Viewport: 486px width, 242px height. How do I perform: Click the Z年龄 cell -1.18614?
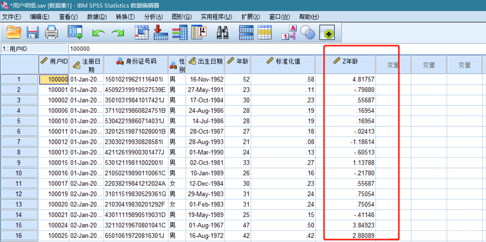click(346, 142)
